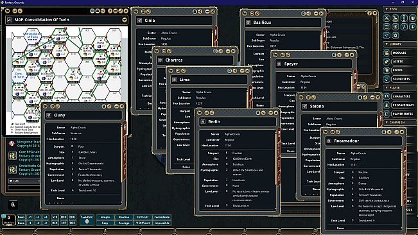Toggle lock icon on Lima window
Image resolution: width=418 pixels, height=235 pixels.
[229, 71]
